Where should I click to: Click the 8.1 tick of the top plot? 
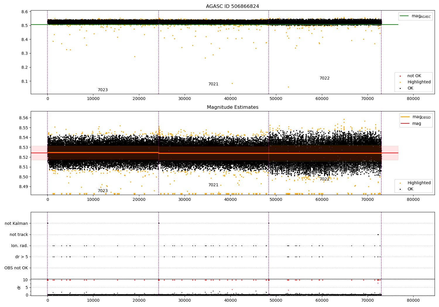(x=25, y=81)
